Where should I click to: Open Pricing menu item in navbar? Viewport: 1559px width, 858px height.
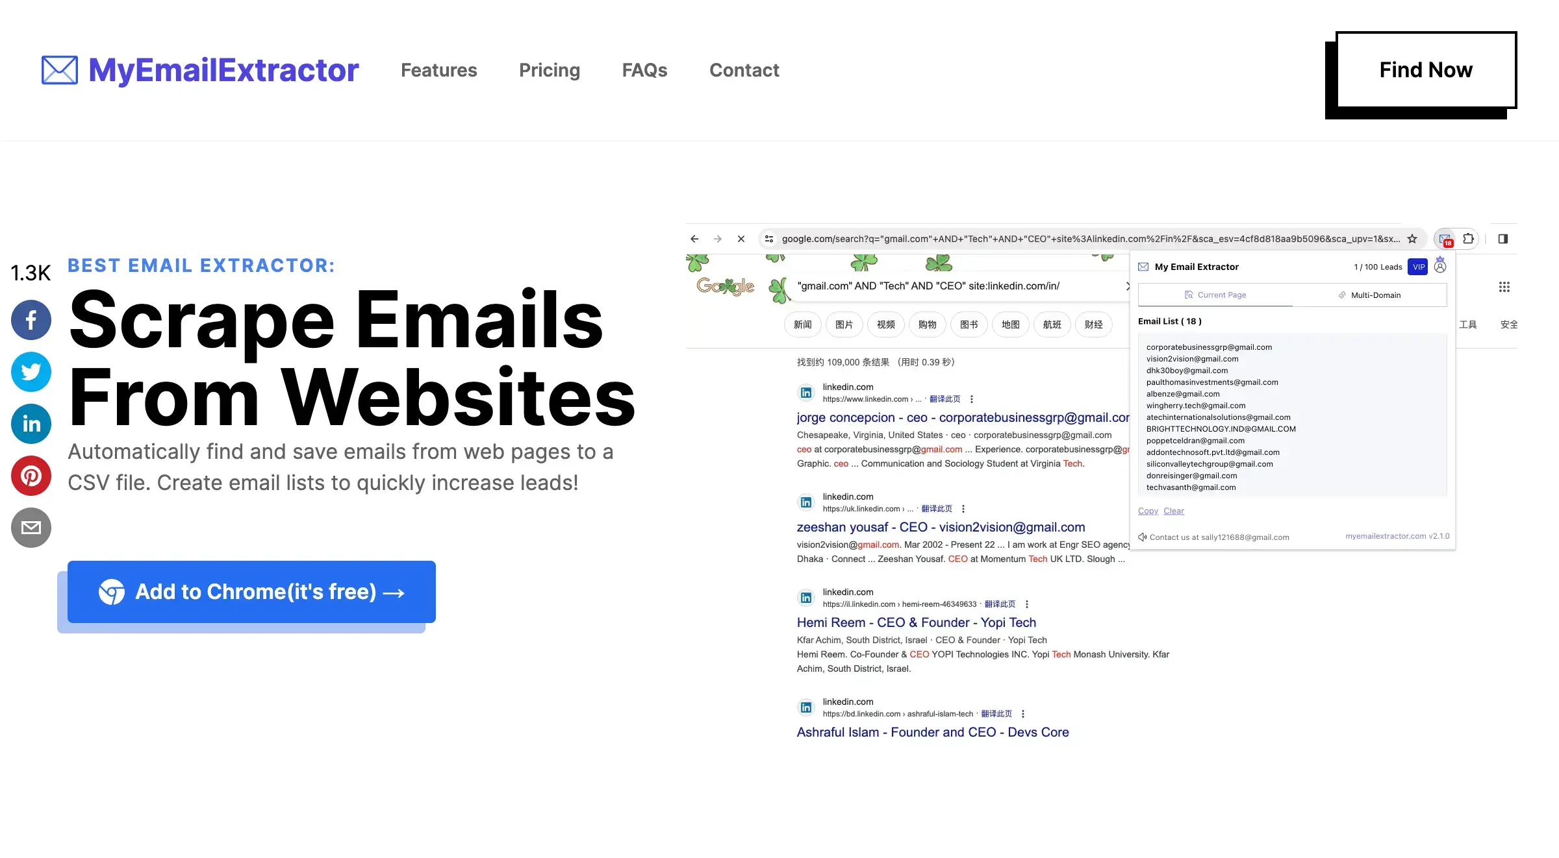550,69
